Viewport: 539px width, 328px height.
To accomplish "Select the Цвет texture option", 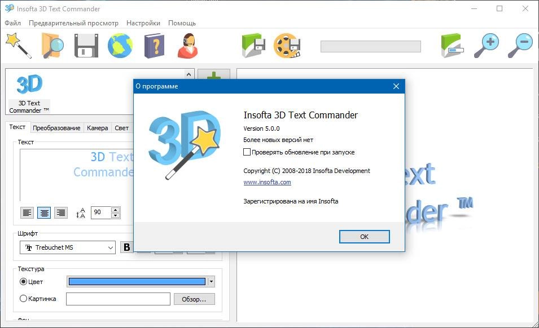I will (23, 282).
